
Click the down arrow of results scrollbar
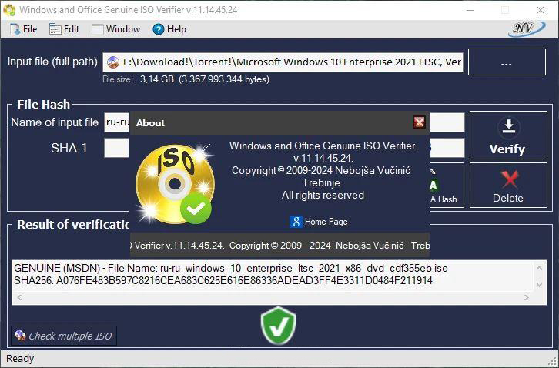pyautogui.click(x=539, y=285)
